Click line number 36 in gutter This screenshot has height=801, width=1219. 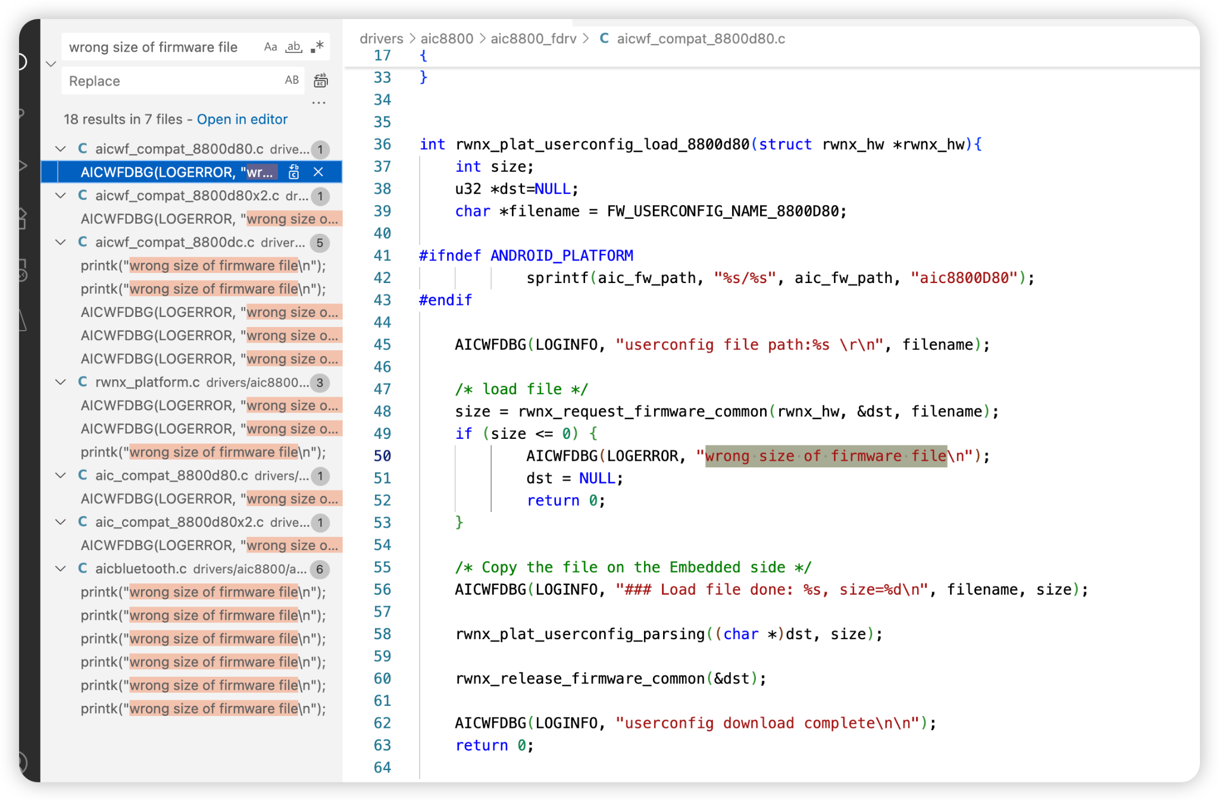click(x=382, y=145)
